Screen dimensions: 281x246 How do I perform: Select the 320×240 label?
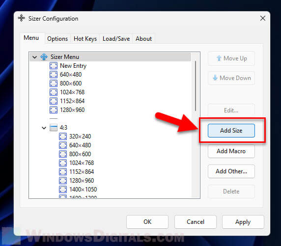tap(80, 137)
